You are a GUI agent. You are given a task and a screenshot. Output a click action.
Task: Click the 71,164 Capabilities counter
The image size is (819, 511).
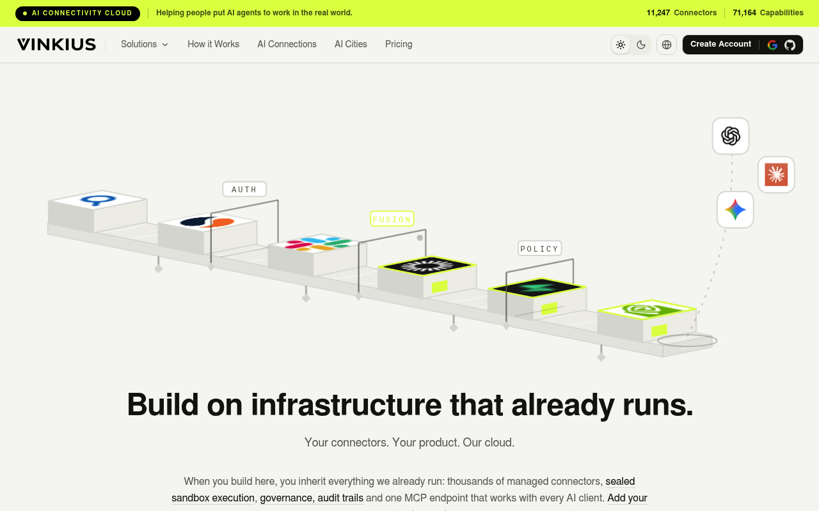[768, 13]
